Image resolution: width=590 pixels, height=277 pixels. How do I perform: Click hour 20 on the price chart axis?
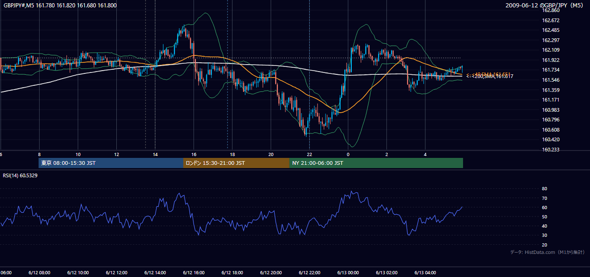271,154
